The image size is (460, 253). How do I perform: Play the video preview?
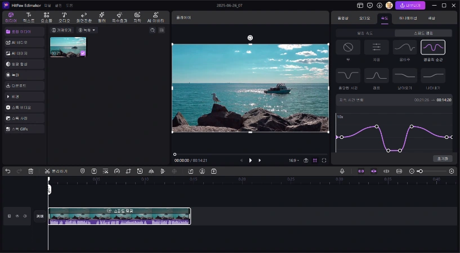(250, 160)
